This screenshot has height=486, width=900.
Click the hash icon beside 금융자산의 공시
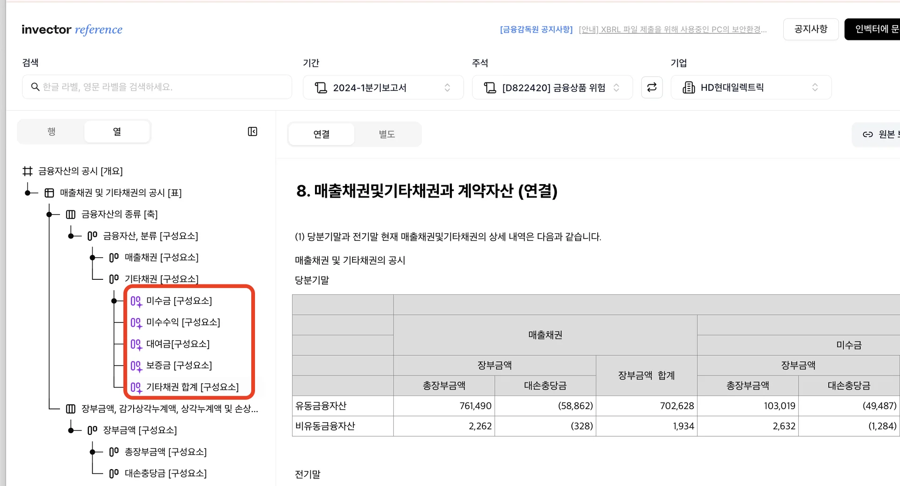28,171
